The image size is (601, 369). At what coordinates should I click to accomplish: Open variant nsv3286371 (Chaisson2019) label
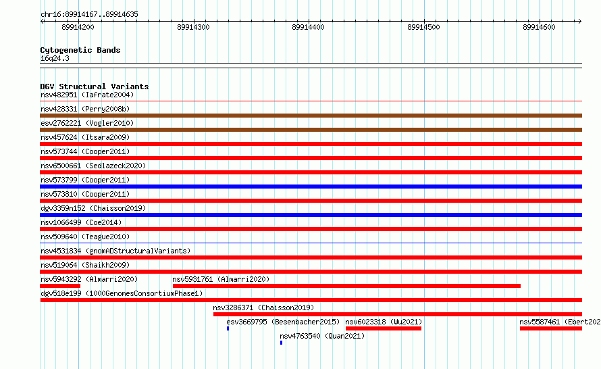coord(263,307)
